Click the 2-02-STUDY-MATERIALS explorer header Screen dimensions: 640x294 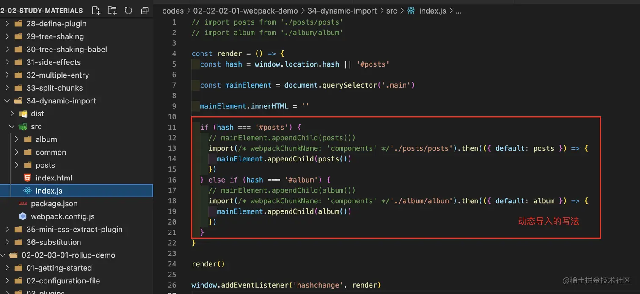(41, 11)
